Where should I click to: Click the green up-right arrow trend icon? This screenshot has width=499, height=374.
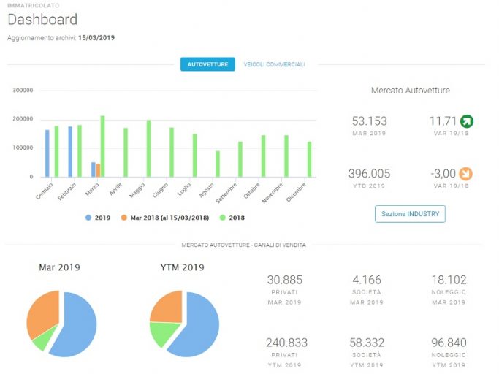click(467, 121)
